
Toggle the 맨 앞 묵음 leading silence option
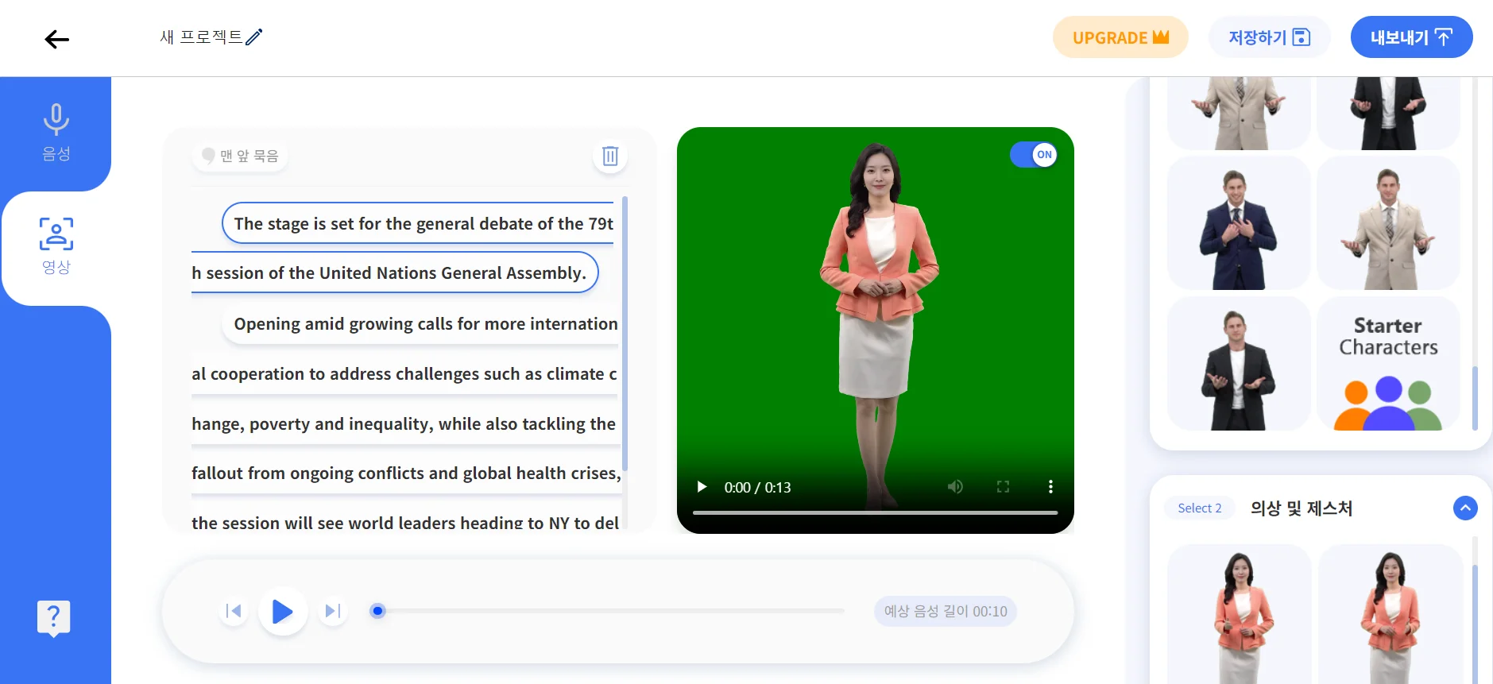[x=240, y=156]
